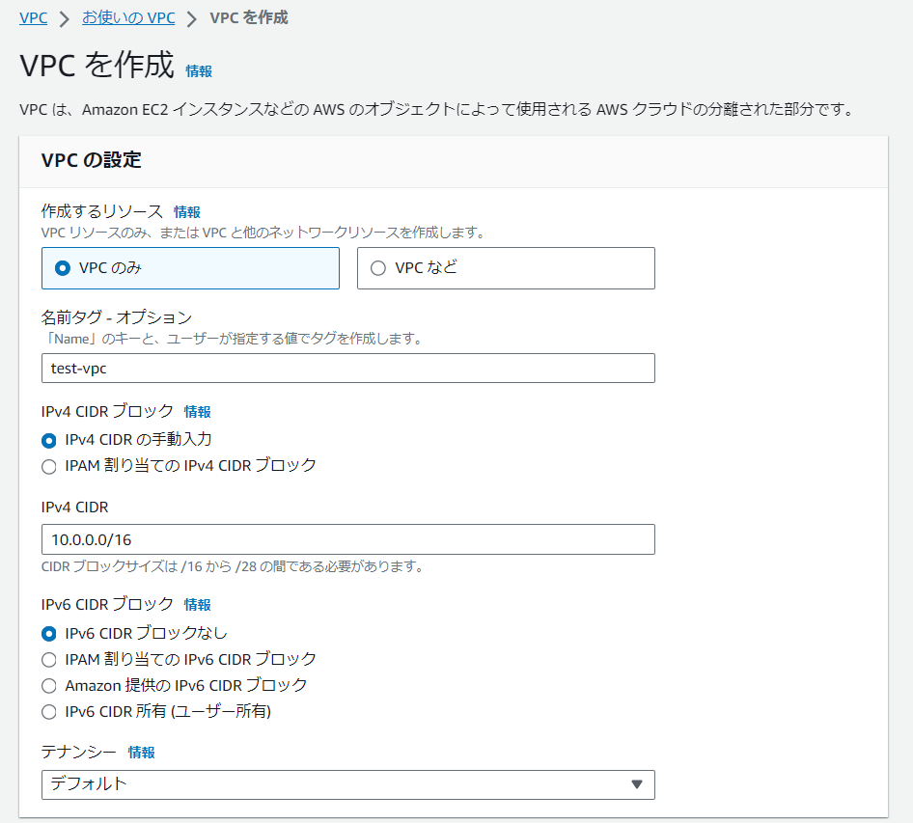This screenshot has width=913, height=823.
Task: Click the VPC breadcrumb link
Action: coord(33,17)
